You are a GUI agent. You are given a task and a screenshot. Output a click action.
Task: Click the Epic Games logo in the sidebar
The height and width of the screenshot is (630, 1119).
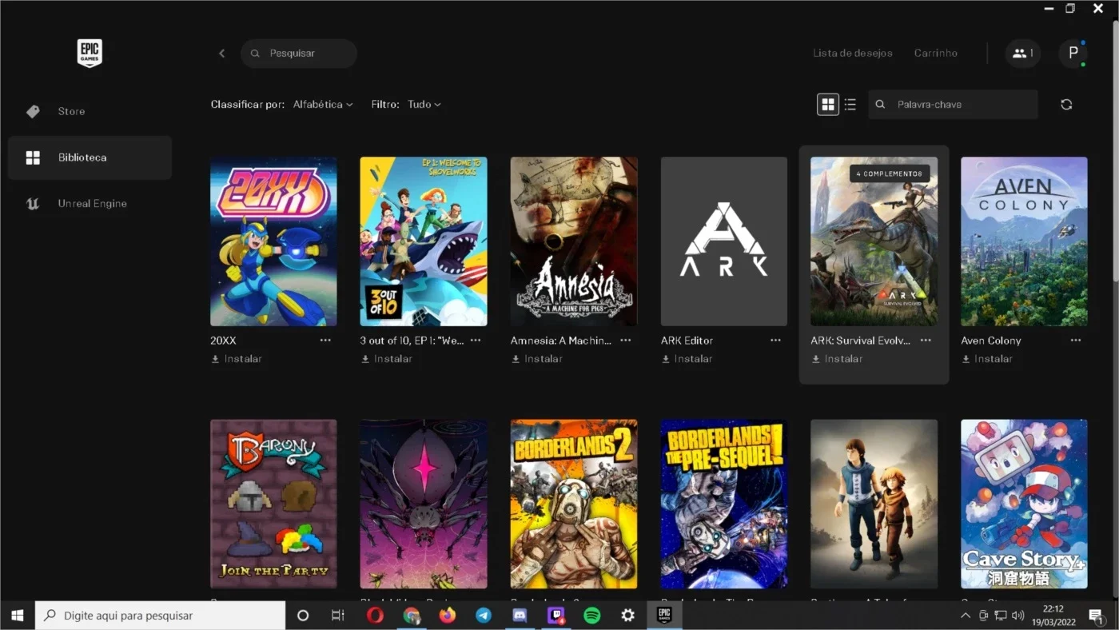click(90, 53)
